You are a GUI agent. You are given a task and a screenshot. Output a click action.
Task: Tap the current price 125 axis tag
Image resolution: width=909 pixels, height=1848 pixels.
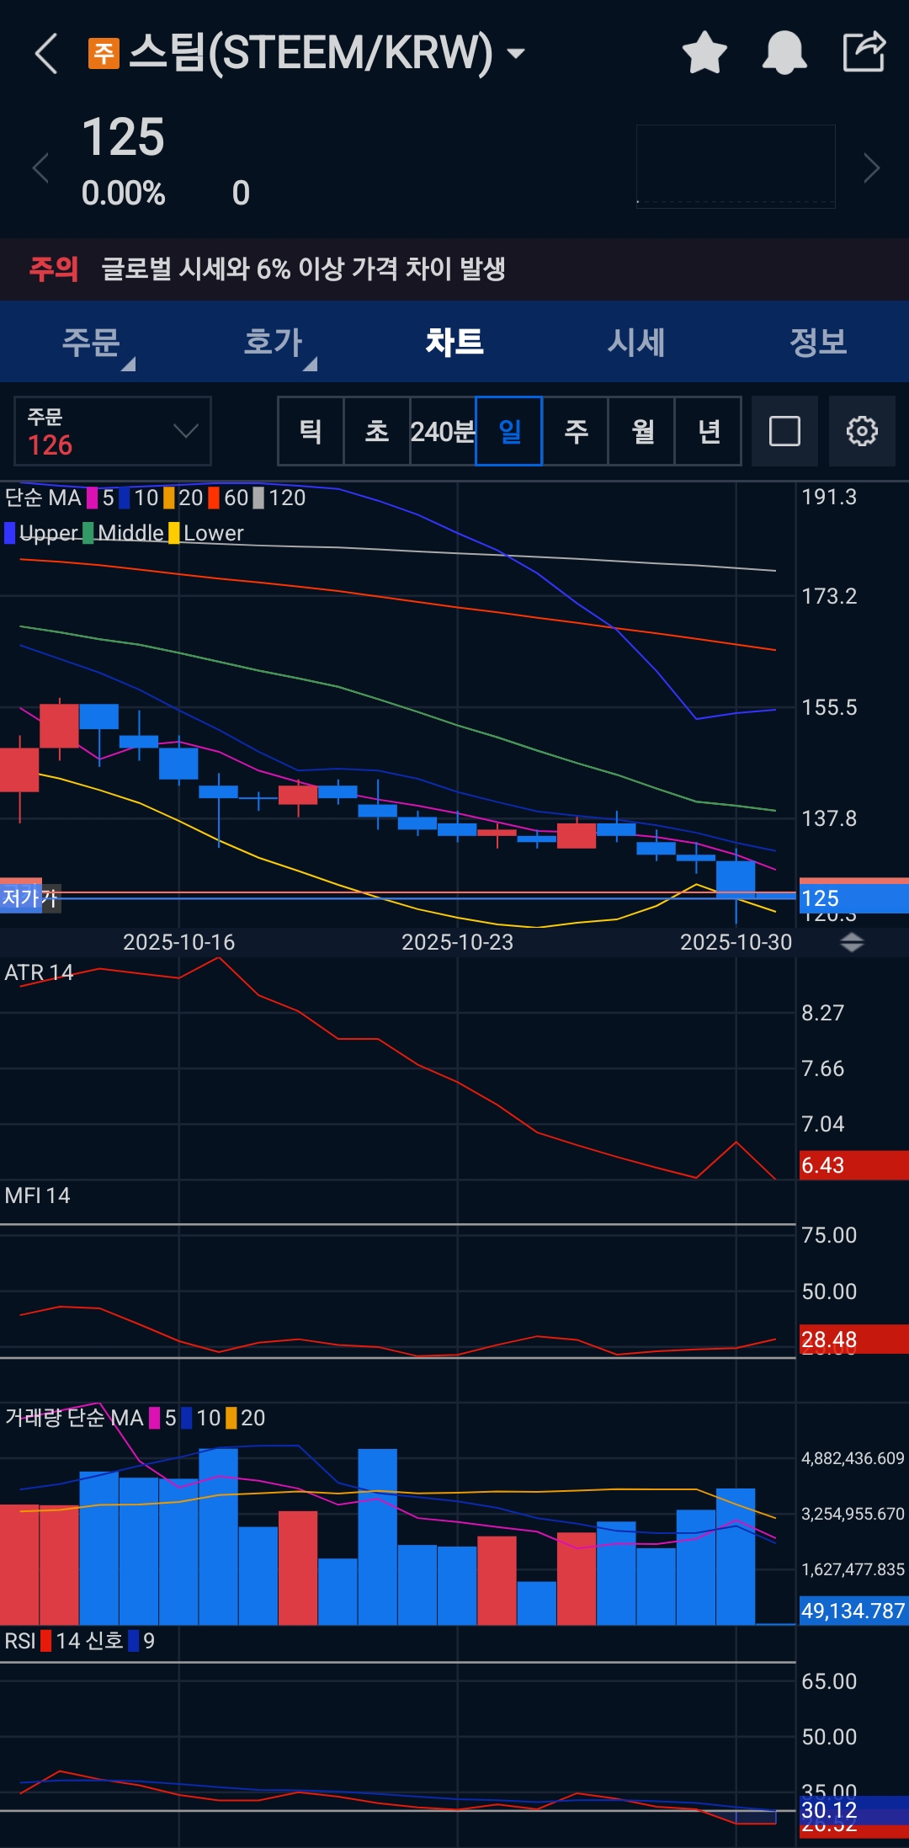coord(853,898)
